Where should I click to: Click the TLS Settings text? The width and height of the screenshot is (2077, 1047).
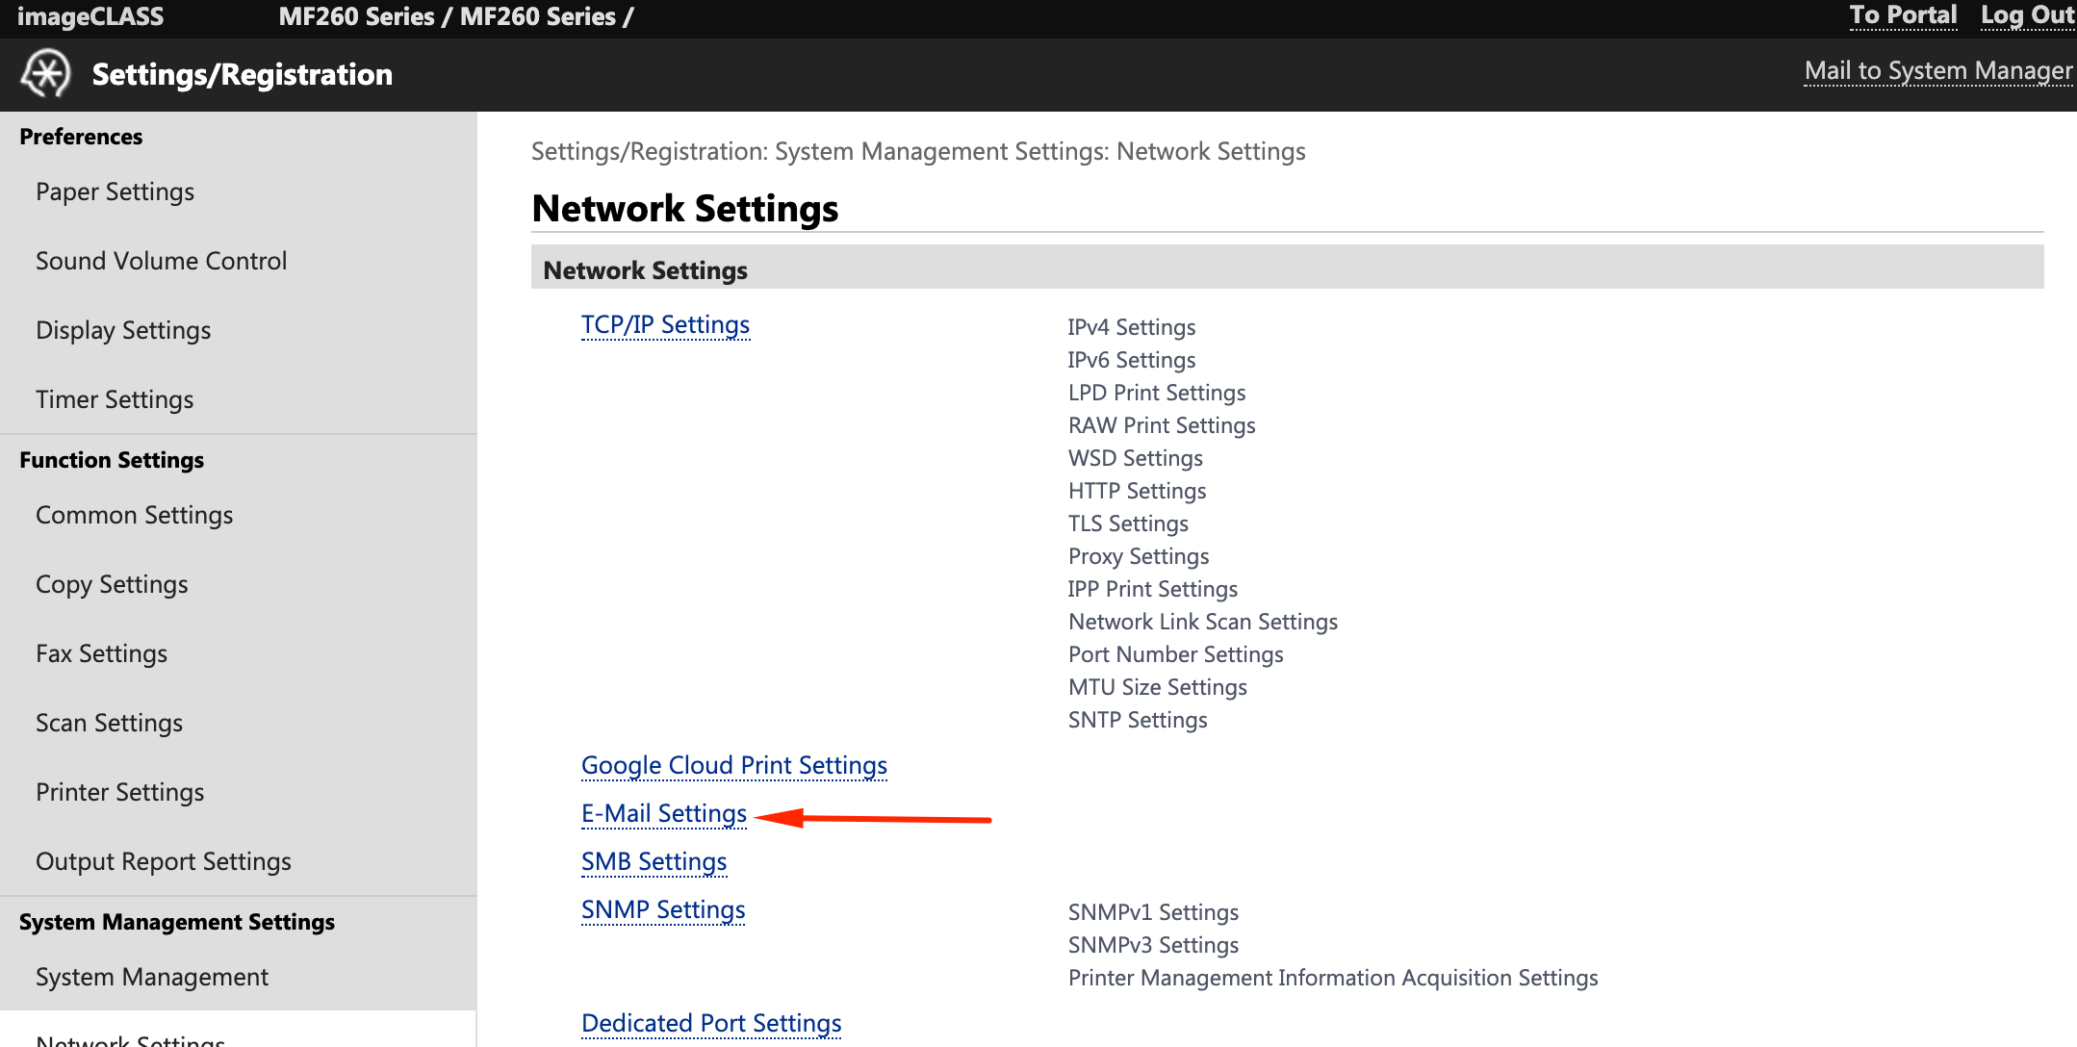[x=1128, y=523]
